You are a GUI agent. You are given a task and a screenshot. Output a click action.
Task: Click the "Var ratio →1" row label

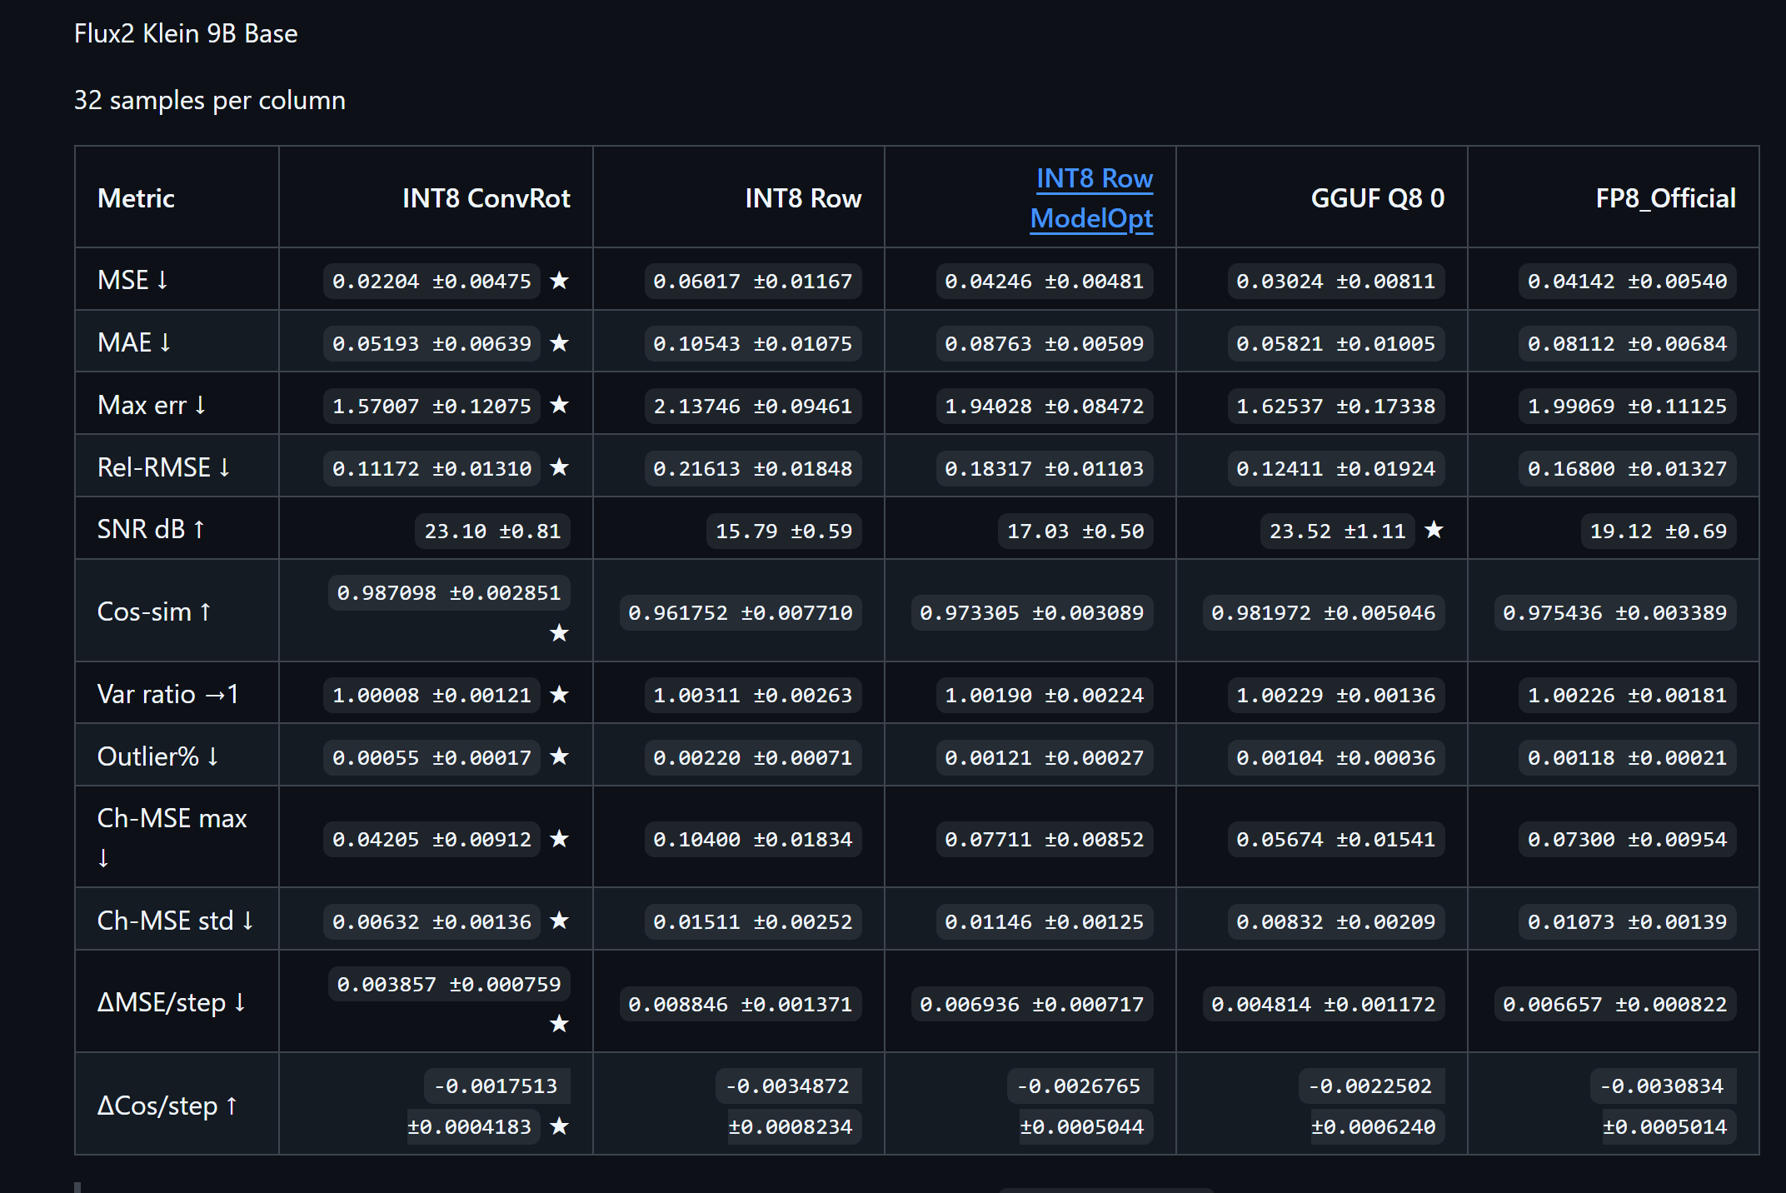(168, 694)
